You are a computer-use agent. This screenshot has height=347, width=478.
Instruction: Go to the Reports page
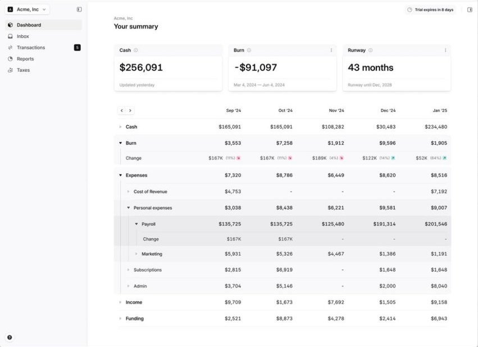click(x=25, y=59)
